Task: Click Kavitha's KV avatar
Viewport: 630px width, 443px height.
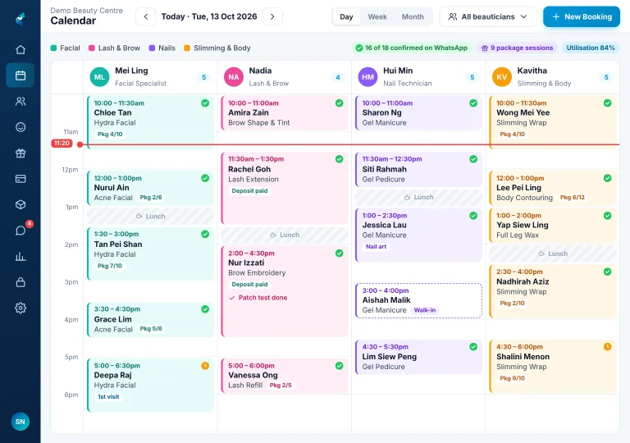Action: coord(502,77)
